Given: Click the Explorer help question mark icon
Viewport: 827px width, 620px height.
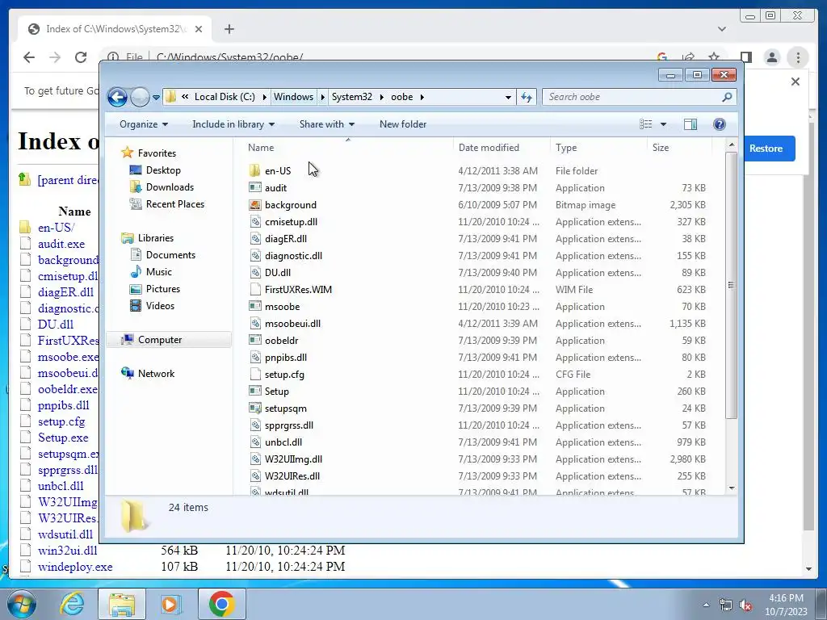Looking at the screenshot, I should coord(720,124).
